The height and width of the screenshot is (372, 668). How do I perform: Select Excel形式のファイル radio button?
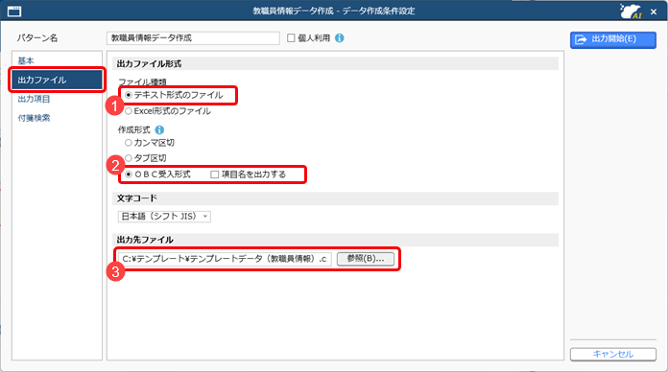(129, 111)
